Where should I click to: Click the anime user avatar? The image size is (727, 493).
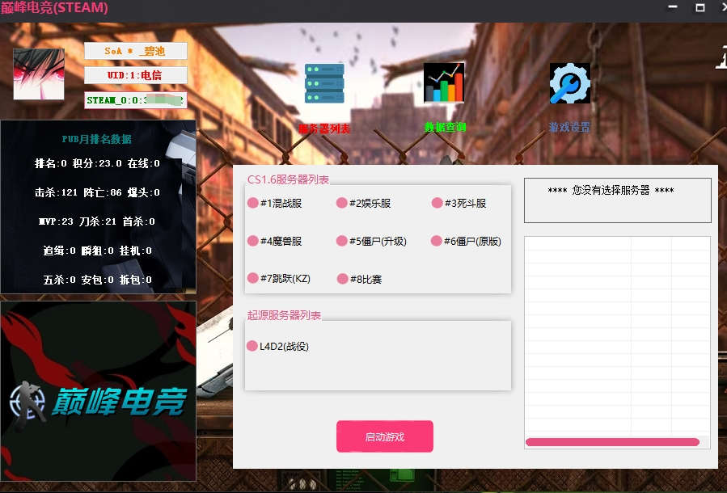38,74
